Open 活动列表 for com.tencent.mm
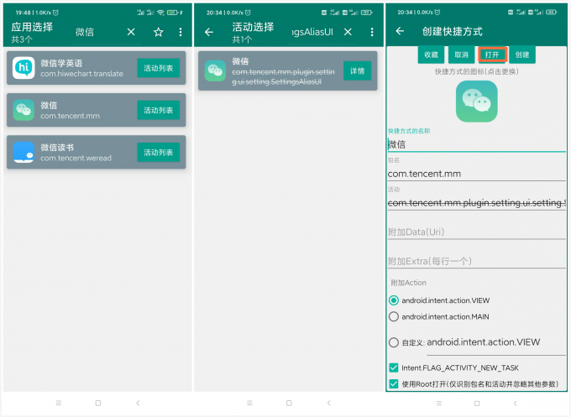Image resolution: width=571 pixels, height=417 pixels. pos(159,110)
